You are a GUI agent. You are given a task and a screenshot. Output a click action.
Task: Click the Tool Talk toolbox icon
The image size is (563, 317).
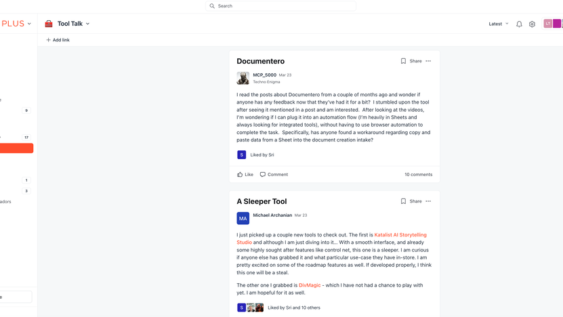click(49, 24)
